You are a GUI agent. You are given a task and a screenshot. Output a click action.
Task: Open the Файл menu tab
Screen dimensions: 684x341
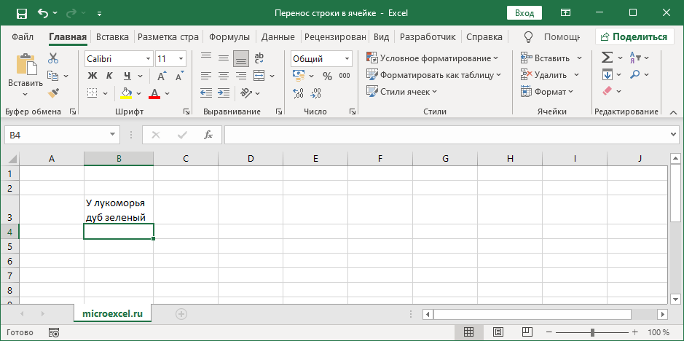(23, 36)
